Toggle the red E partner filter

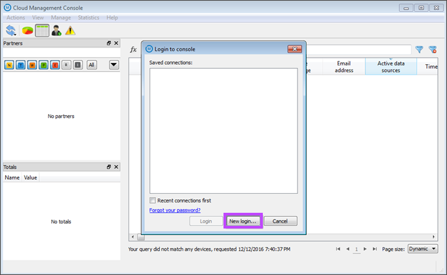pyautogui.click(x=55, y=65)
